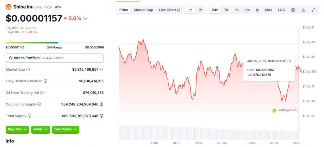
Task: Click the 15:00 time axis label
Action: coord(154,143)
